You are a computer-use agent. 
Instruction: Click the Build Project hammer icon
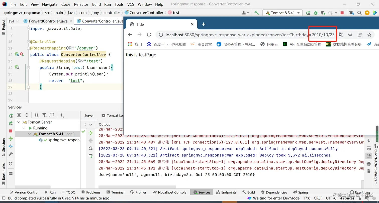tap(257, 13)
